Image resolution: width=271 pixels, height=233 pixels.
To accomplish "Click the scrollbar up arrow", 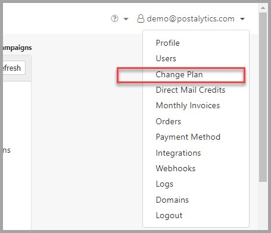I will [x=263, y=8].
